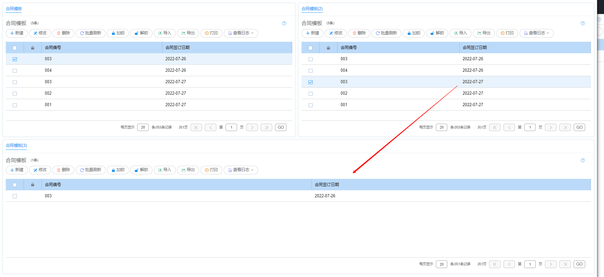Click 批量刷新 in the 合同模板(2) panel
The width and height of the screenshot is (604, 277).
[x=386, y=33]
